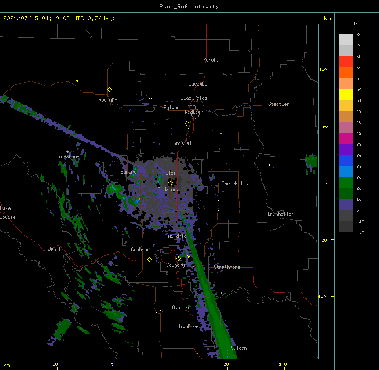Viewport: 379px width, 370px height.
Task: Select the yellow 54-51 dBZ legend swatch
Action: (346, 94)
